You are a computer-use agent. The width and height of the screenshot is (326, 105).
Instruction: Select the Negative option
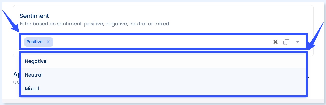pos(36,61)
